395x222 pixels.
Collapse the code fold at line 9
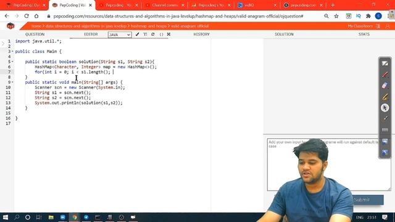click(12, 82)
